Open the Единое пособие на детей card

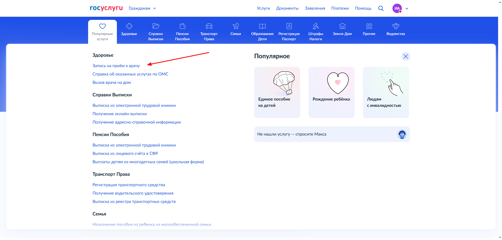[x=277, y=92]
